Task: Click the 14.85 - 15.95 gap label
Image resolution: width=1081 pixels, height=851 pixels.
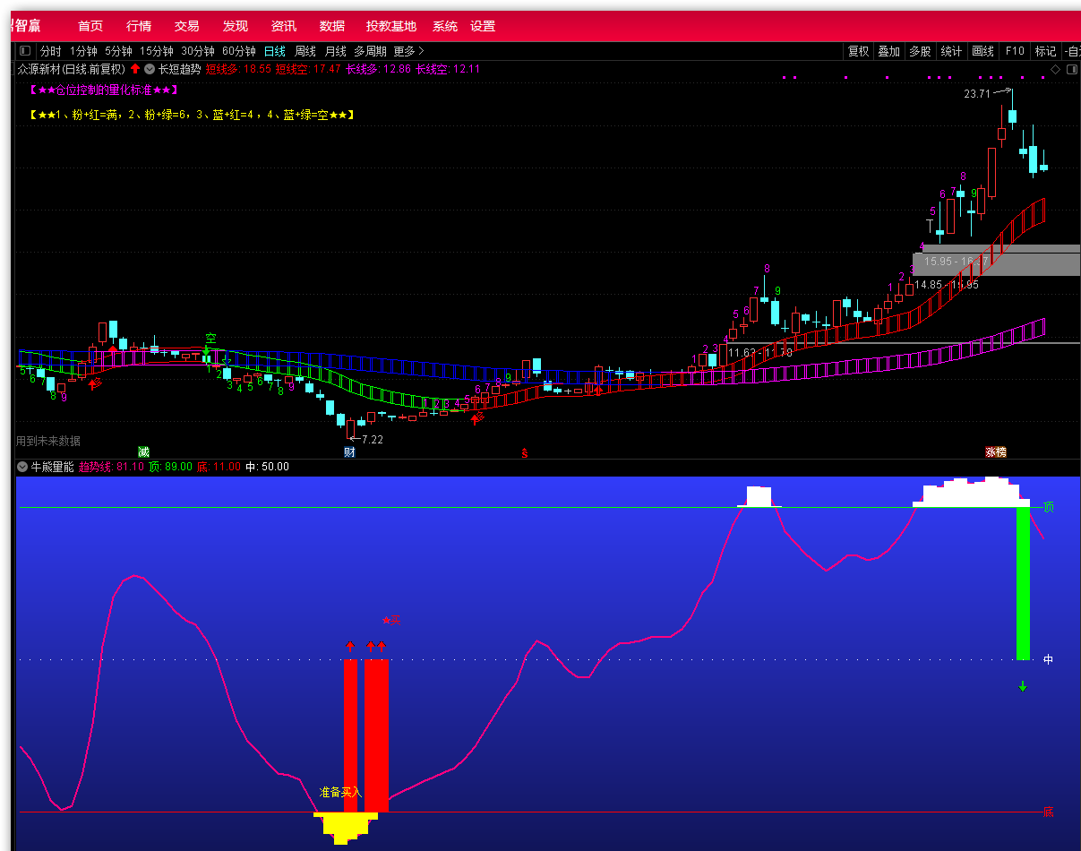Action: (x=947, y=285)
